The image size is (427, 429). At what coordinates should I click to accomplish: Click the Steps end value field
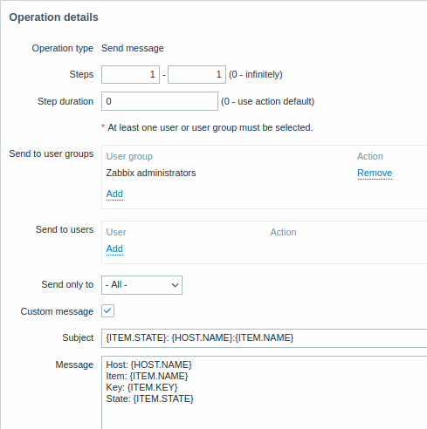coord(196,74)
